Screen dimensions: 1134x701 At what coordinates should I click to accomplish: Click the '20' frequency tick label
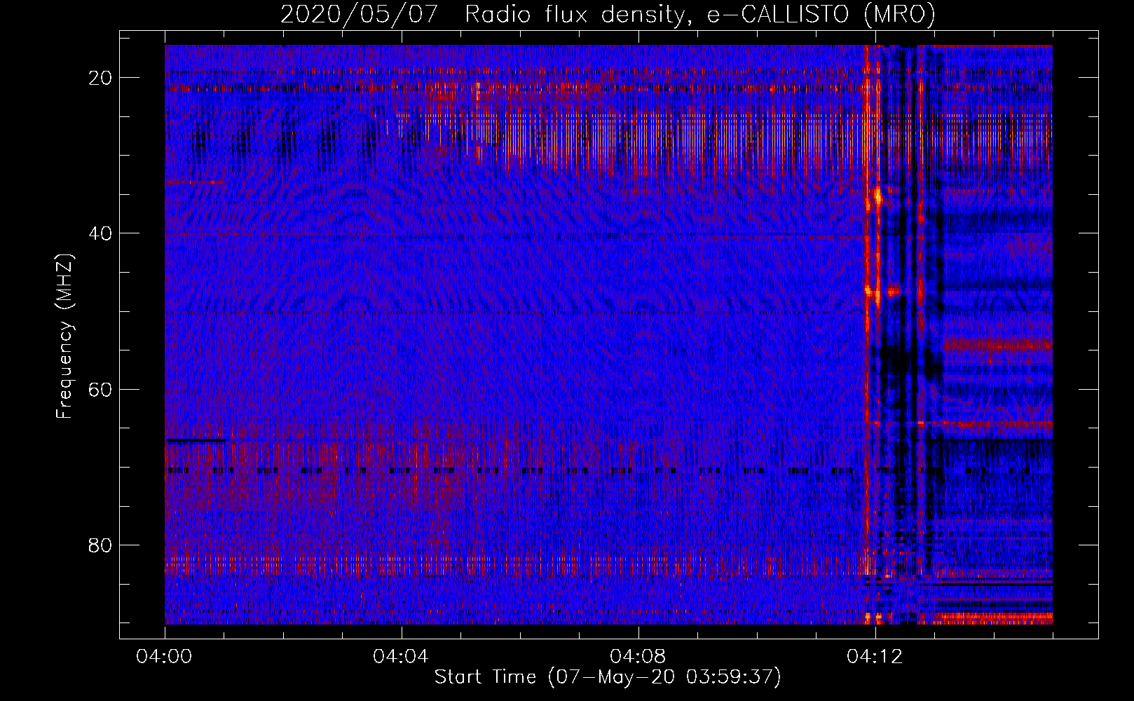coord(100,78)
